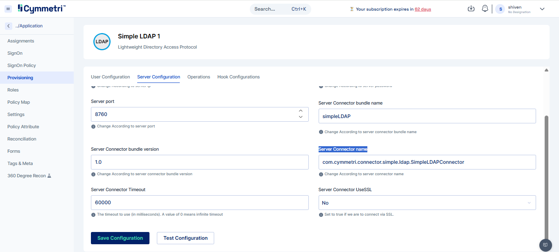Open 360 Degree Recon menu item
This screenshot has height=252, width=559.
pyautogui.click(x=37, y=176)
